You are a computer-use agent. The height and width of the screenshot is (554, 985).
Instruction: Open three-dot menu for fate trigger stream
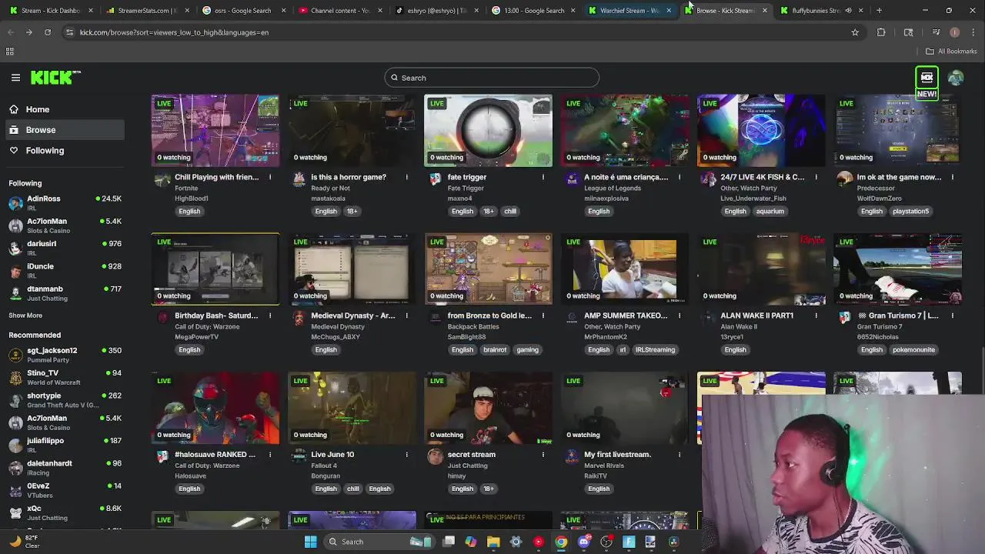(x=543, y=177)
